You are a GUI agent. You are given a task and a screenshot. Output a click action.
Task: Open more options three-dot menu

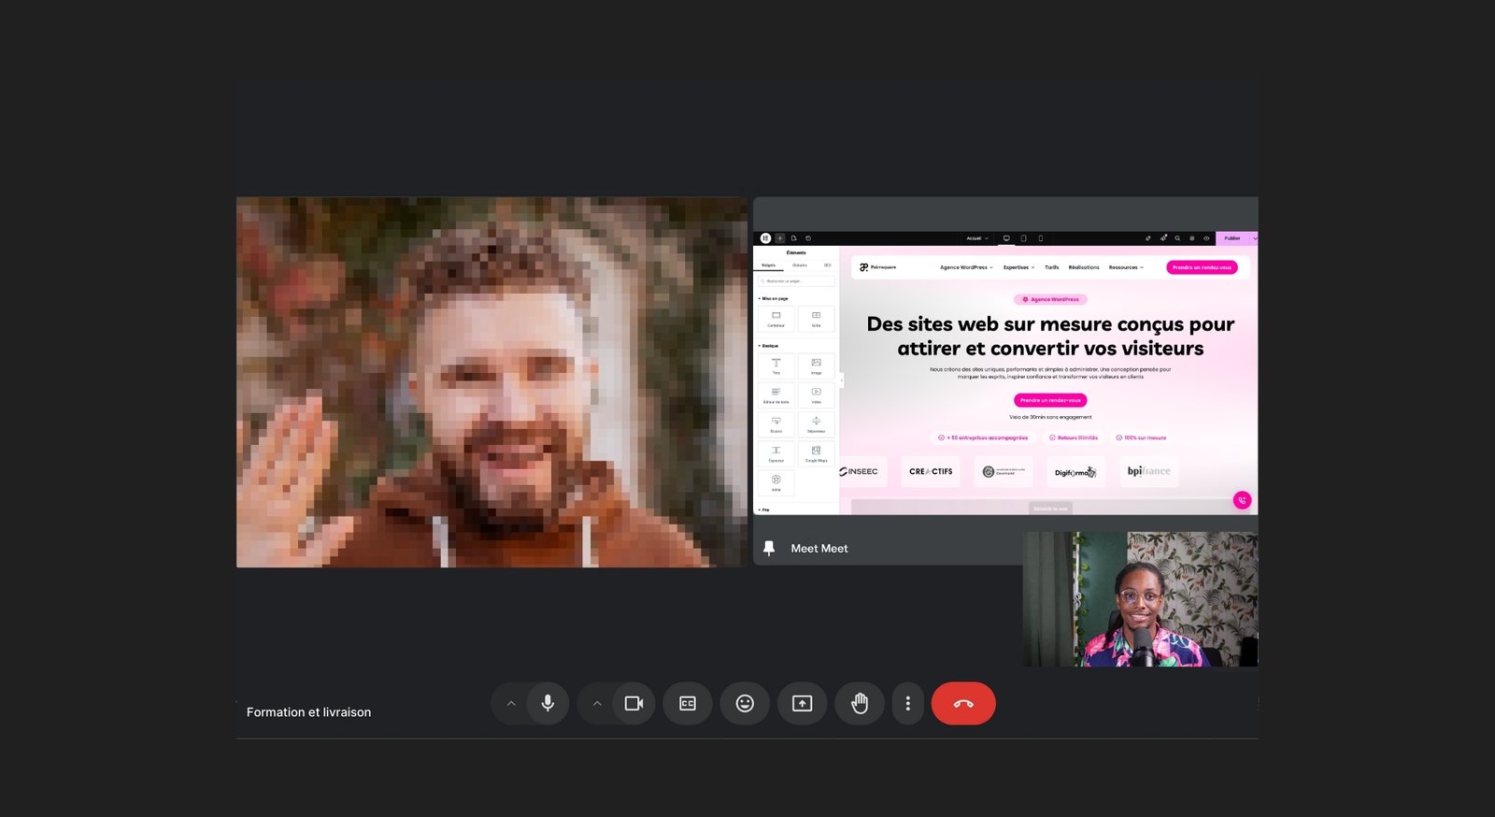pyautogui.click(x=907, y=703)
